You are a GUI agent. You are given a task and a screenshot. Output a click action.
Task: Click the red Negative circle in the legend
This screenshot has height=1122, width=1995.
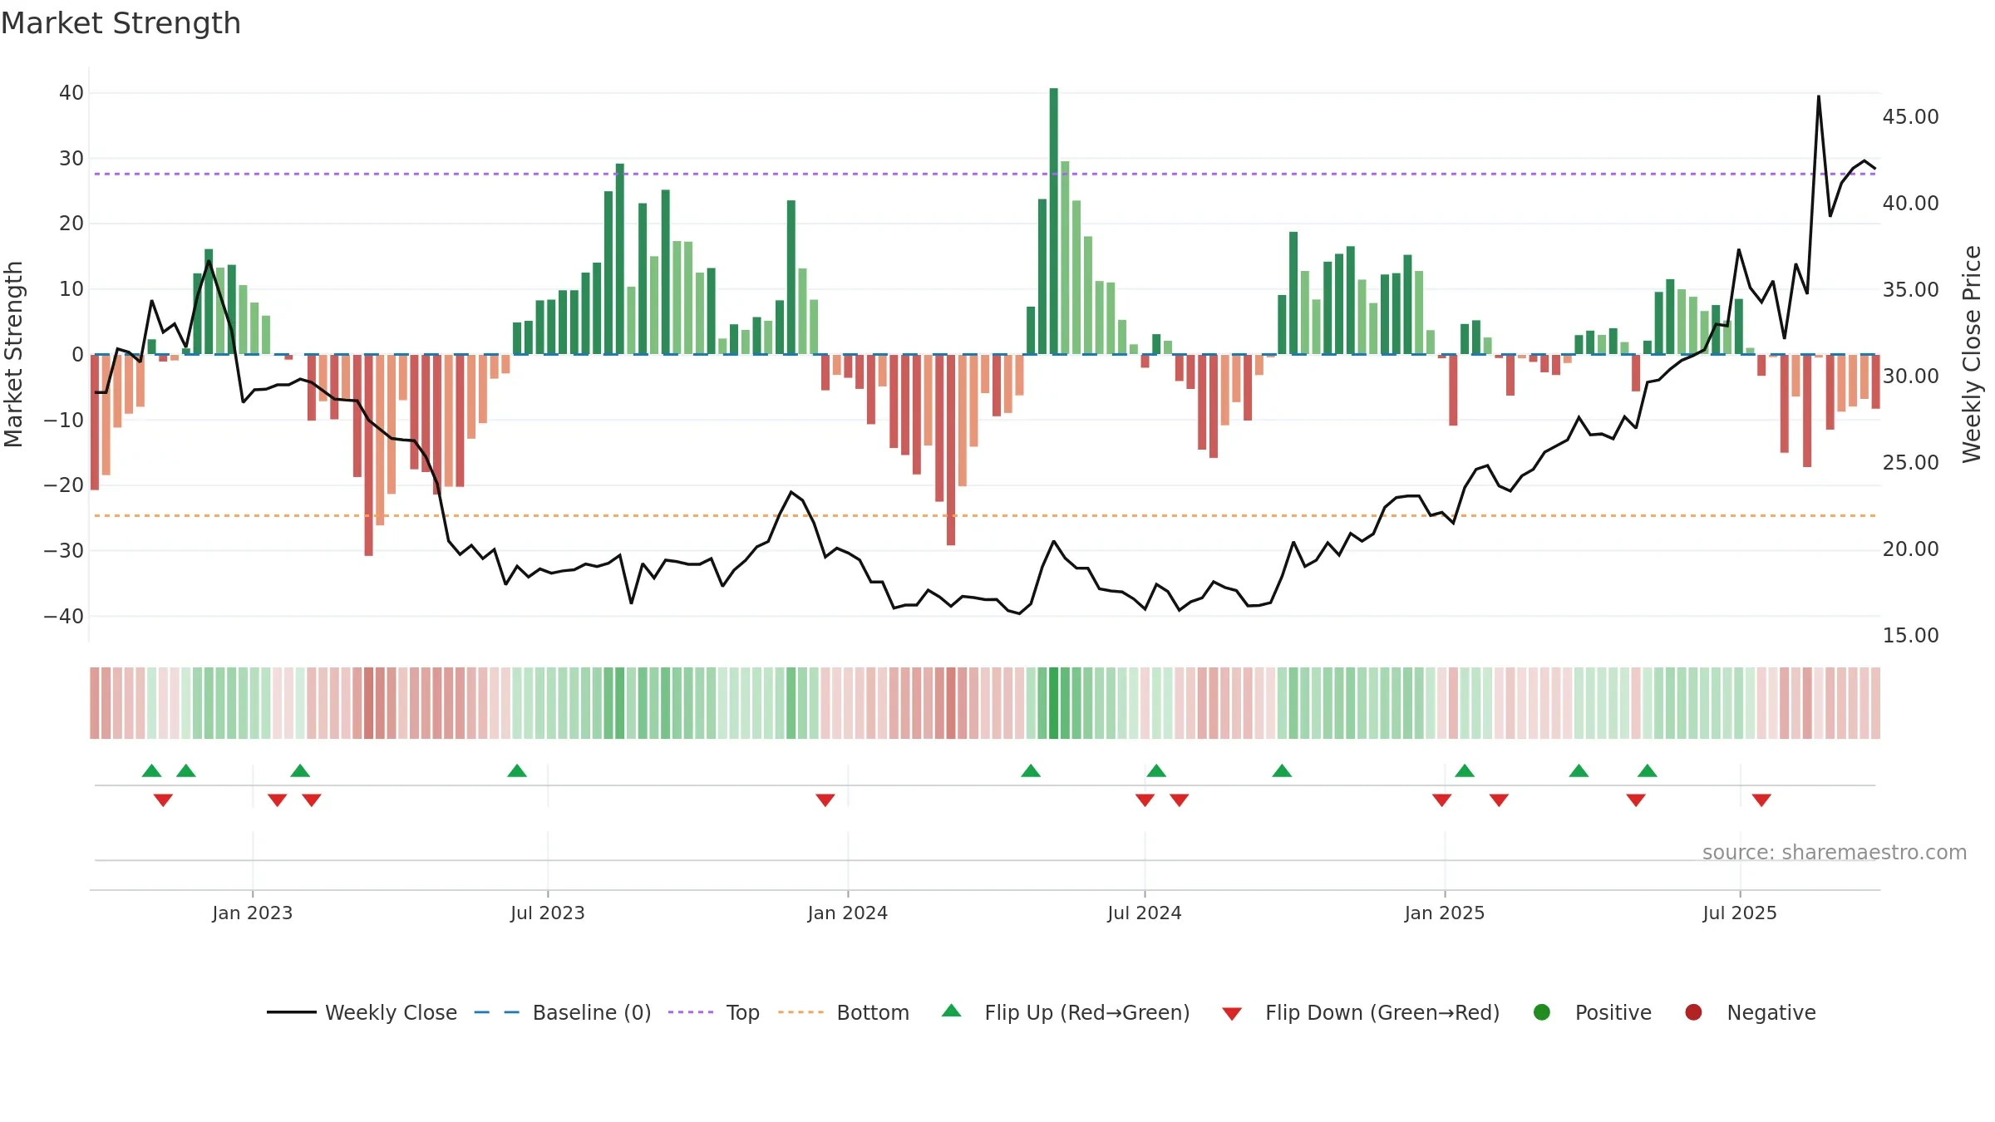pos(1693,1012)
